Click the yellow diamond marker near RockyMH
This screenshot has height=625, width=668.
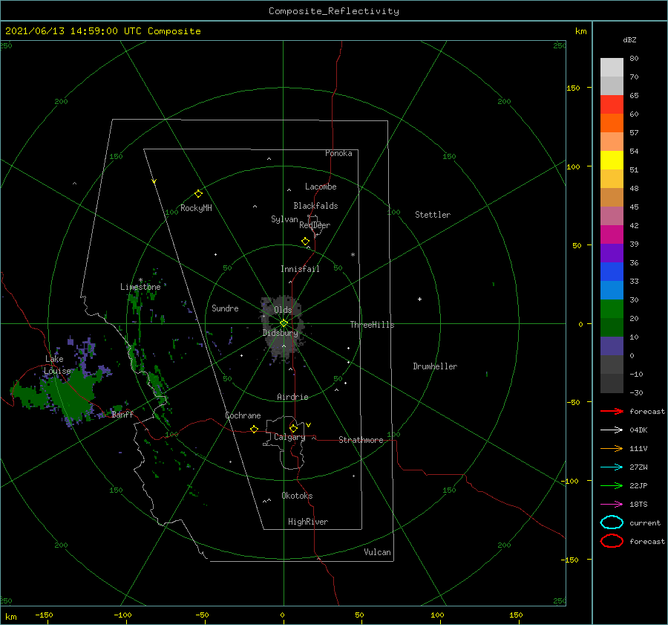pyautogui.click(x=198, y=194)
